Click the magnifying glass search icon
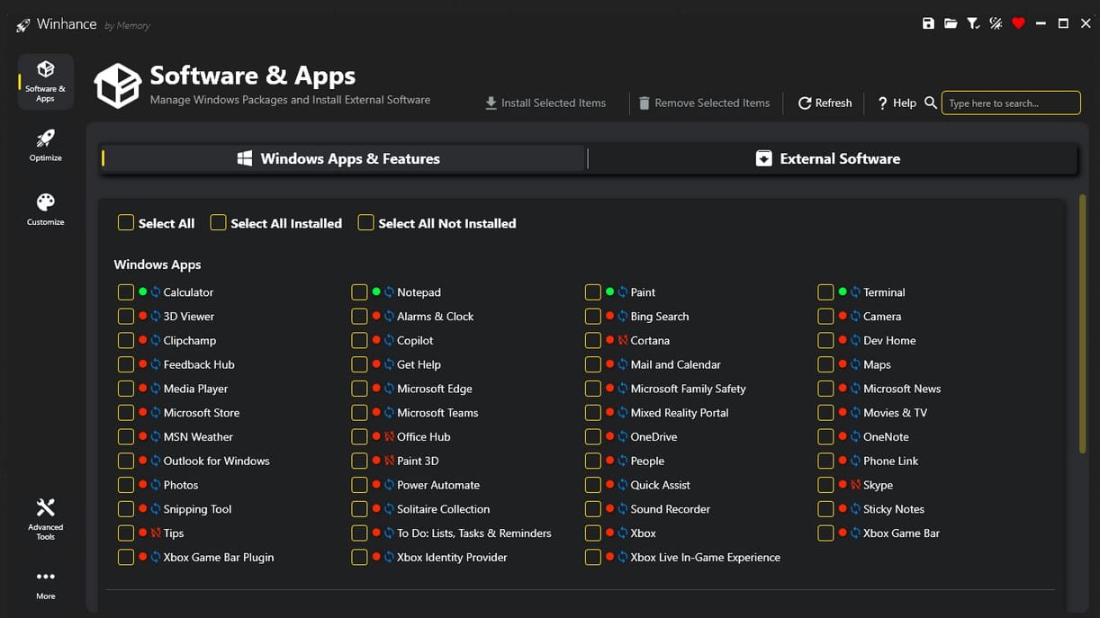 point(931,103)
